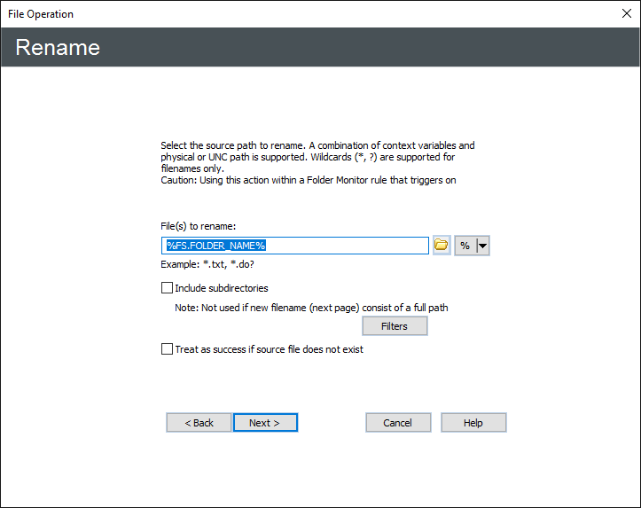Click the source path description paragraph

(x=317, y=162)
